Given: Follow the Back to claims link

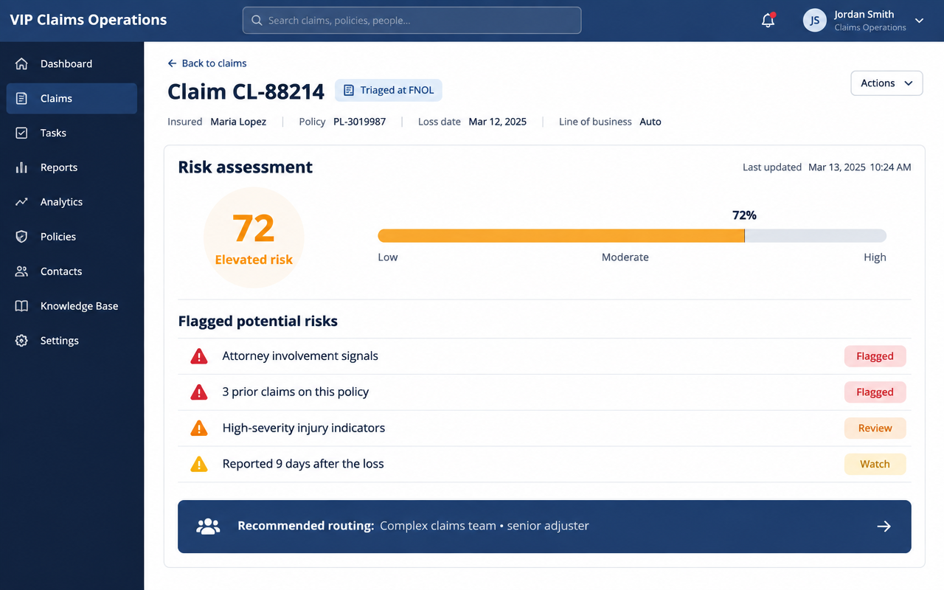Looking at the screenshot, I should [x=207, y=63].
